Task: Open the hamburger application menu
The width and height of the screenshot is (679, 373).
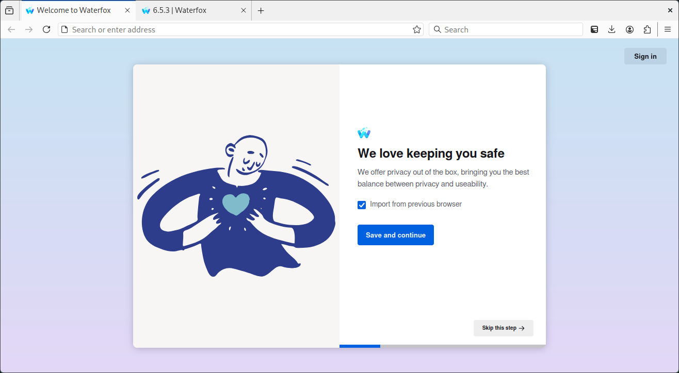Action: [668, 29]
